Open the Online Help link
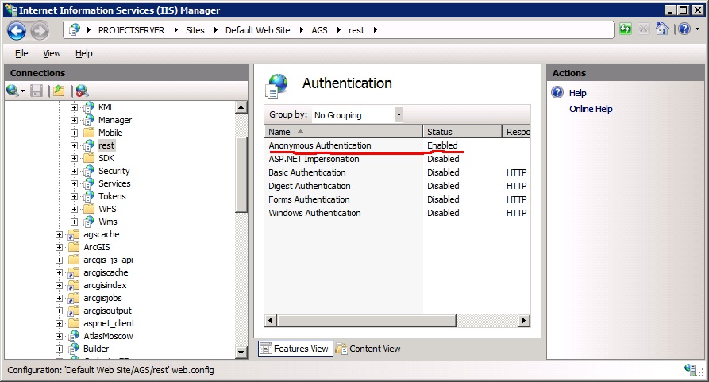This screenshot has height=382, width=709. (591, 109)
